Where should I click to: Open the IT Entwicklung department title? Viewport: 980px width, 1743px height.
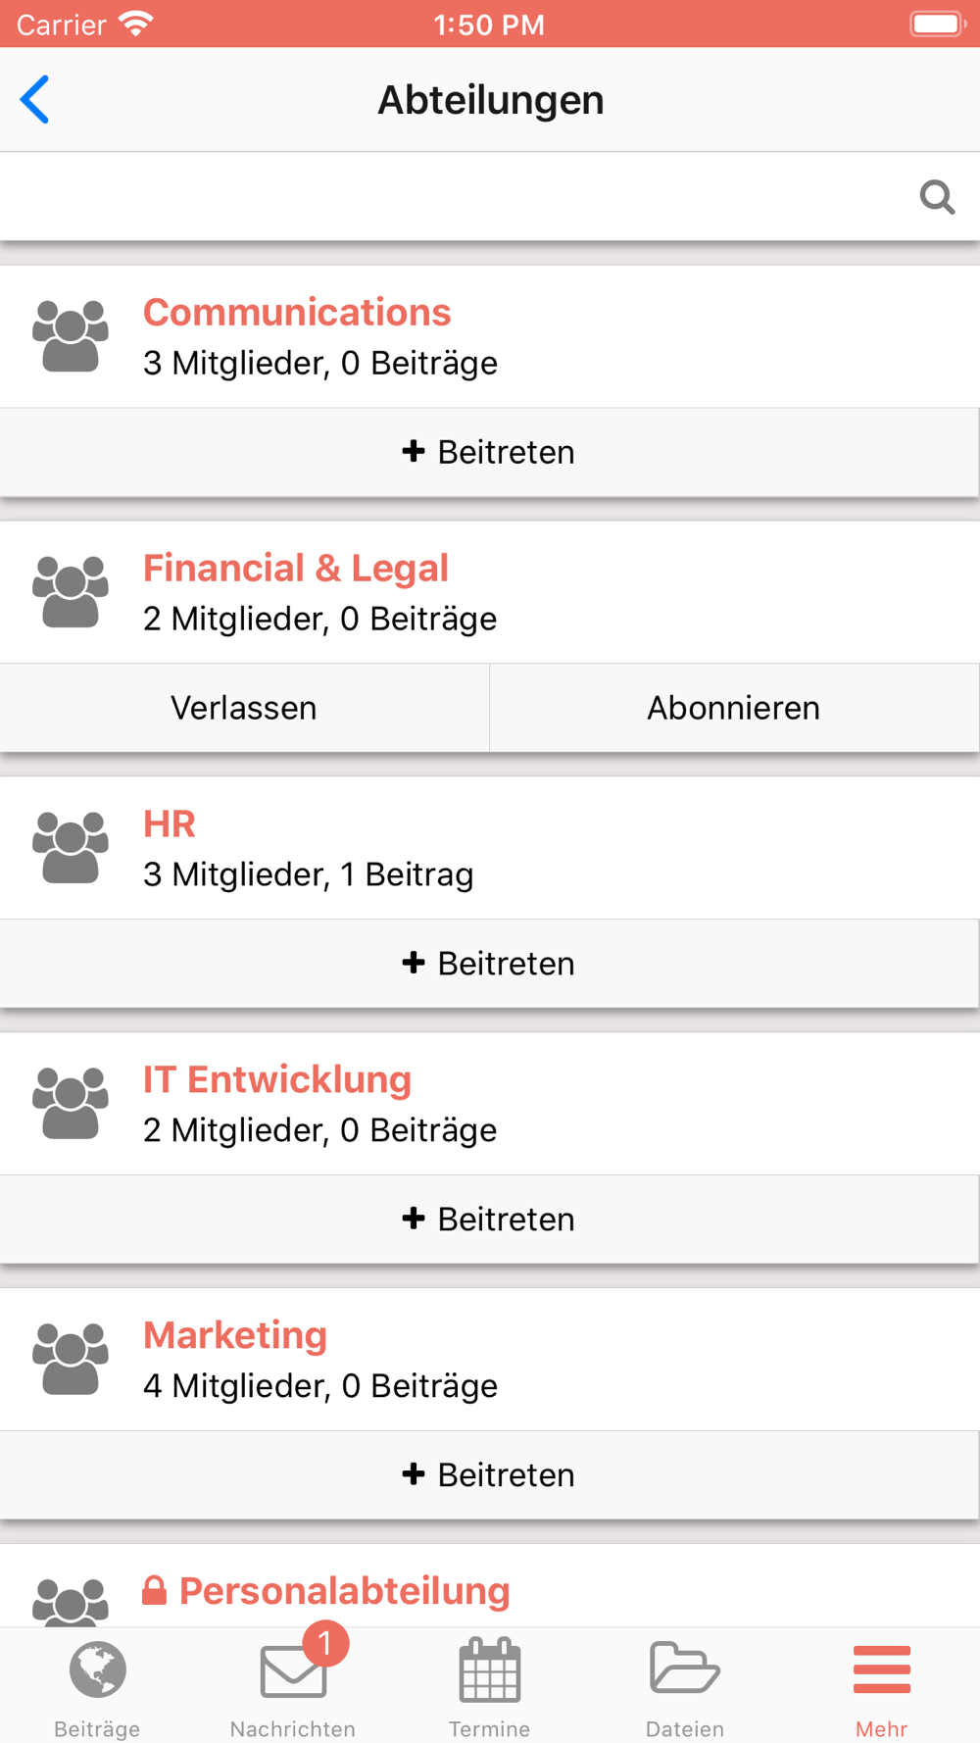click(277, 1079)
